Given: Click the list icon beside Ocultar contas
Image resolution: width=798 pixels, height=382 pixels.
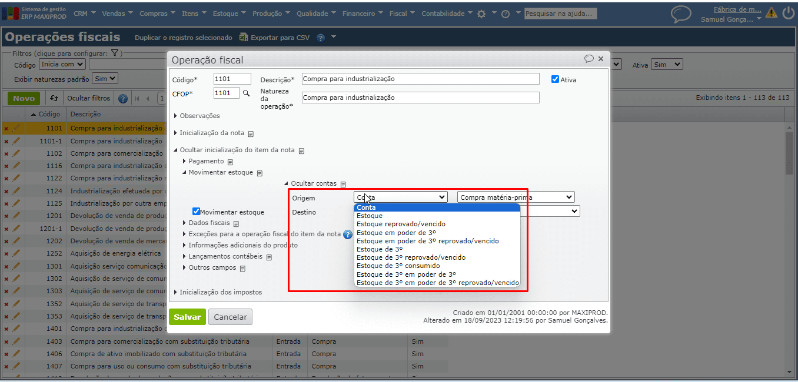Looking at the screenshot, I should [x=343, y=184].
